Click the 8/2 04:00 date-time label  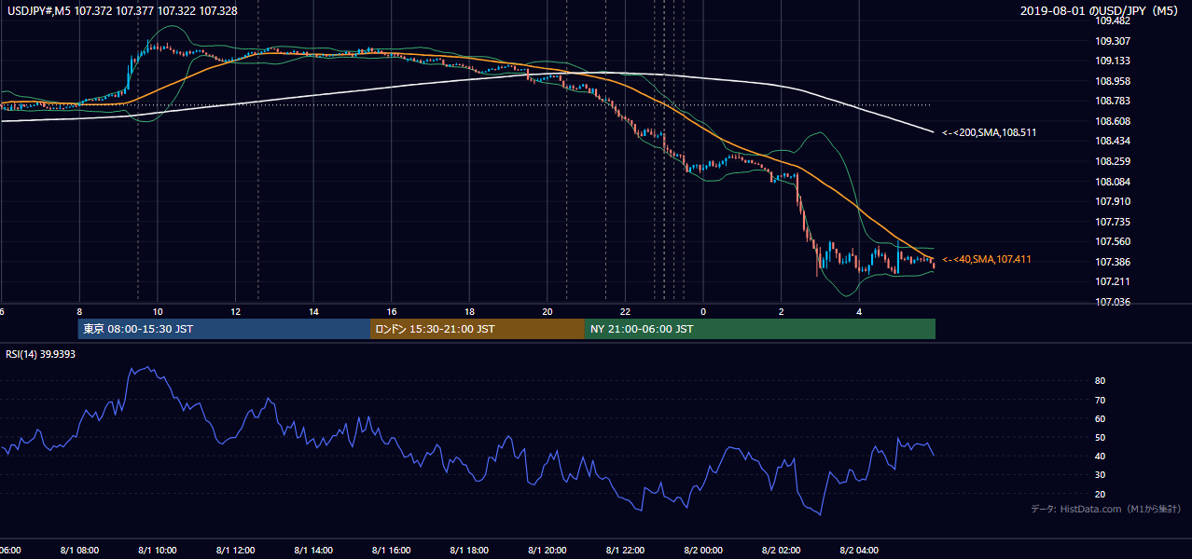tap(859, 551)
